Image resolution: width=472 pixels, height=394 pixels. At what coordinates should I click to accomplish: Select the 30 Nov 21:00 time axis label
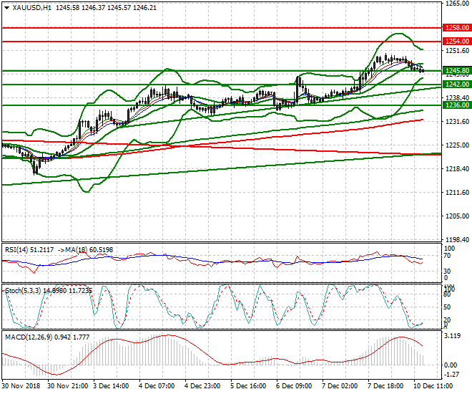pyautogui.click(x=68, y=386)
